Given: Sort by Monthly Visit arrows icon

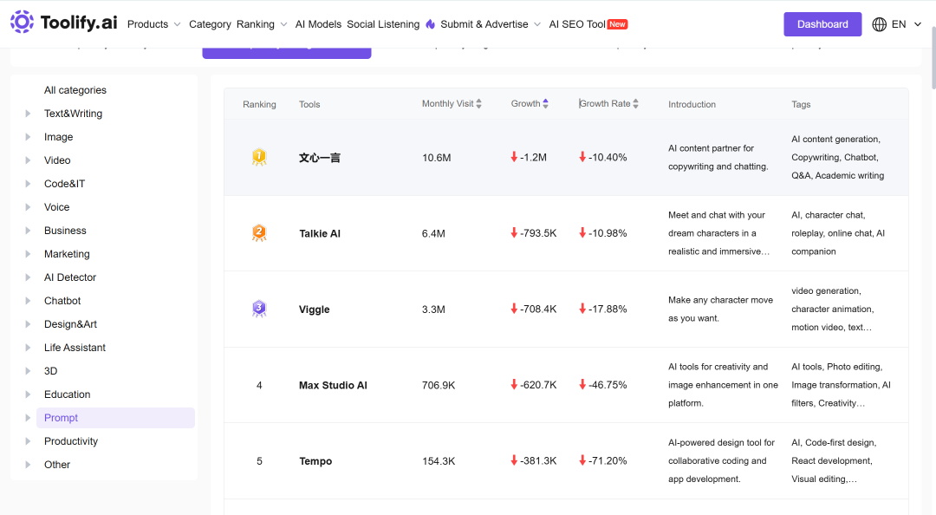Looking at the screenshot, I should click(x=478, y=104).
